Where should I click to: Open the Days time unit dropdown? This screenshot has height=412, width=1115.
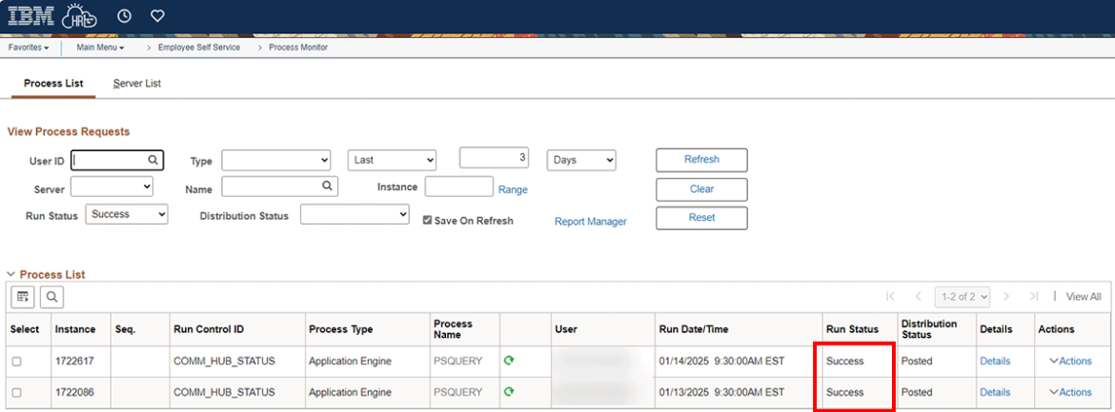coord(581,160)
